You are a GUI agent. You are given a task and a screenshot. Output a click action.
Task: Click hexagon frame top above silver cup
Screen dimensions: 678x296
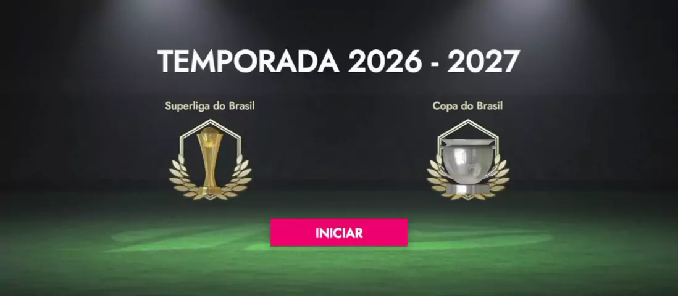(468, 122)
